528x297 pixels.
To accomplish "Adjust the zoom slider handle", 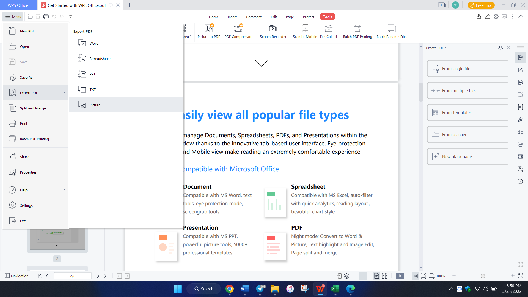I will [x=483, y=276].
